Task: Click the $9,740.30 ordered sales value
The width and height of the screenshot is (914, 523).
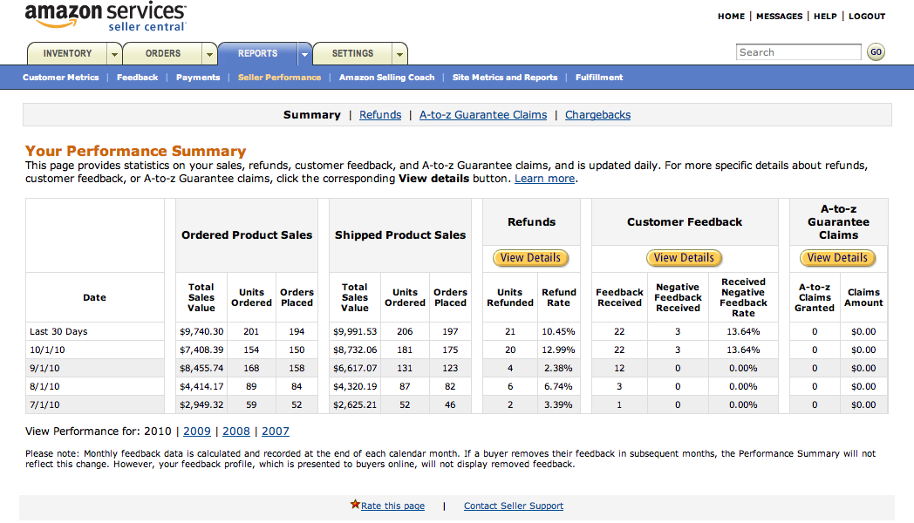Action: click(201, 331)
